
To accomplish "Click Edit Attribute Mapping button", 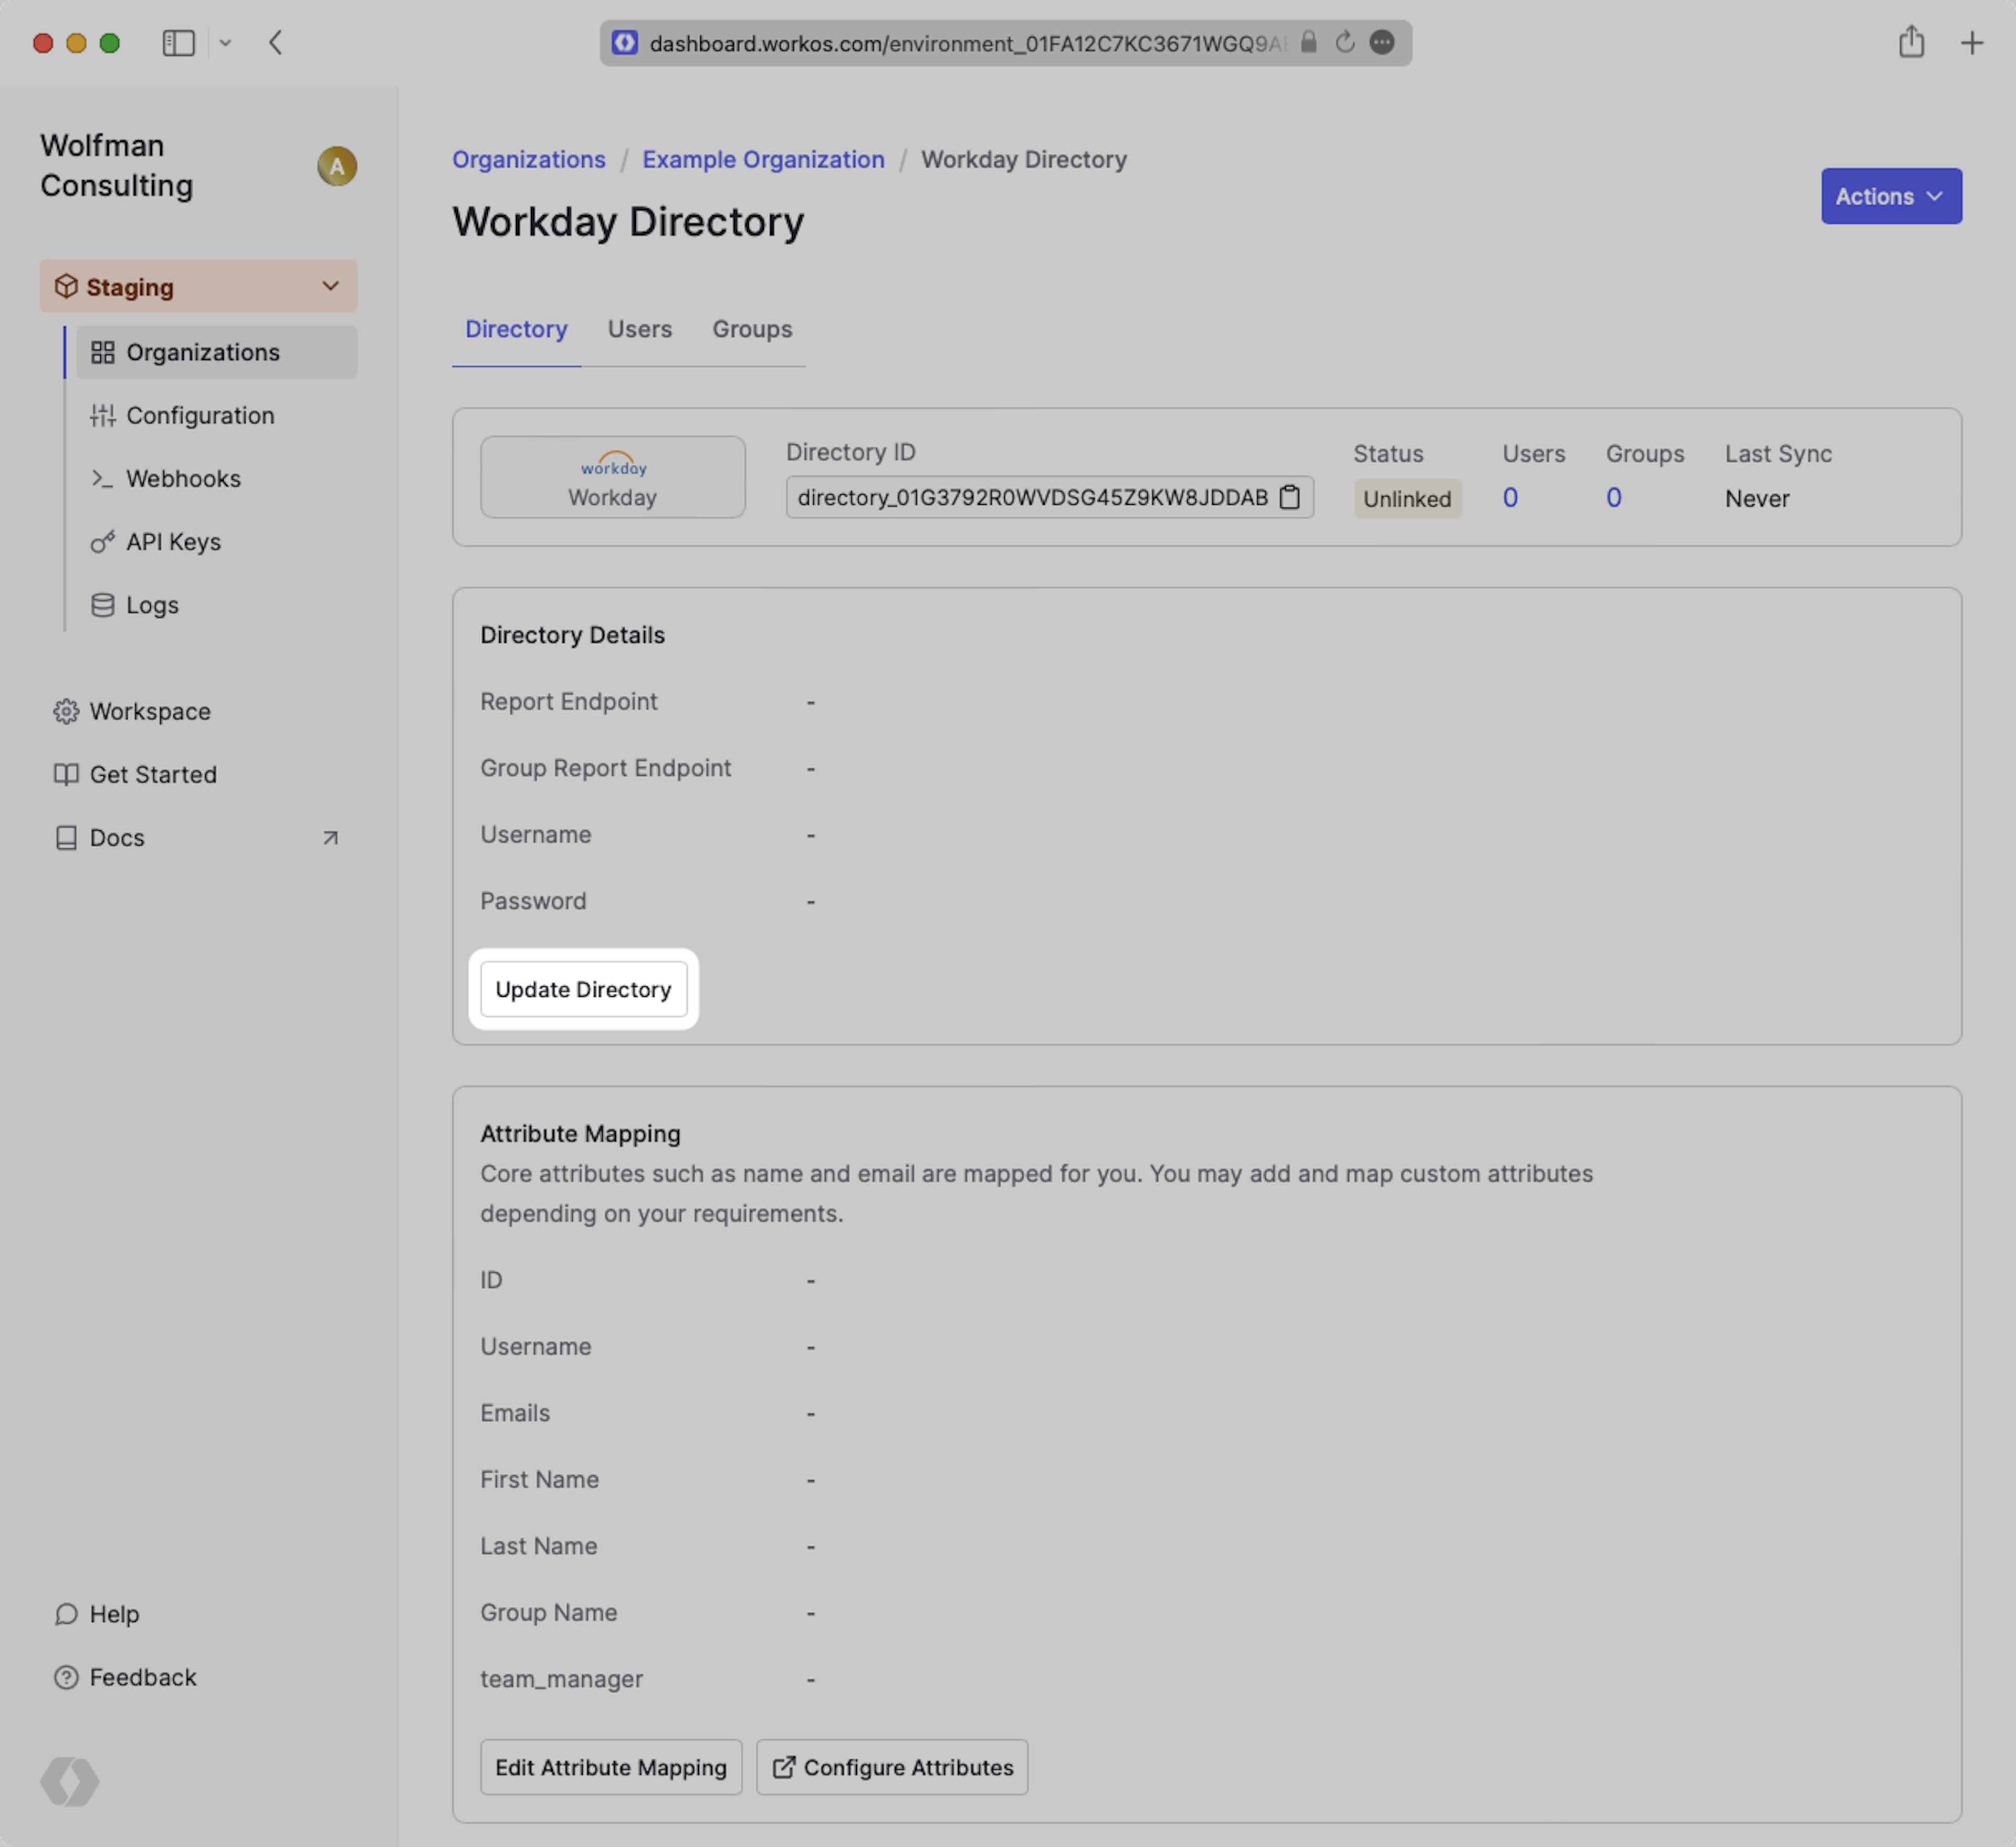I will pyautogui.click(x=610, y=1767).
